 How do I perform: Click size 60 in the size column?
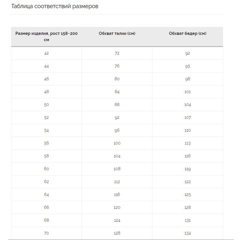(x=46, y=169)
